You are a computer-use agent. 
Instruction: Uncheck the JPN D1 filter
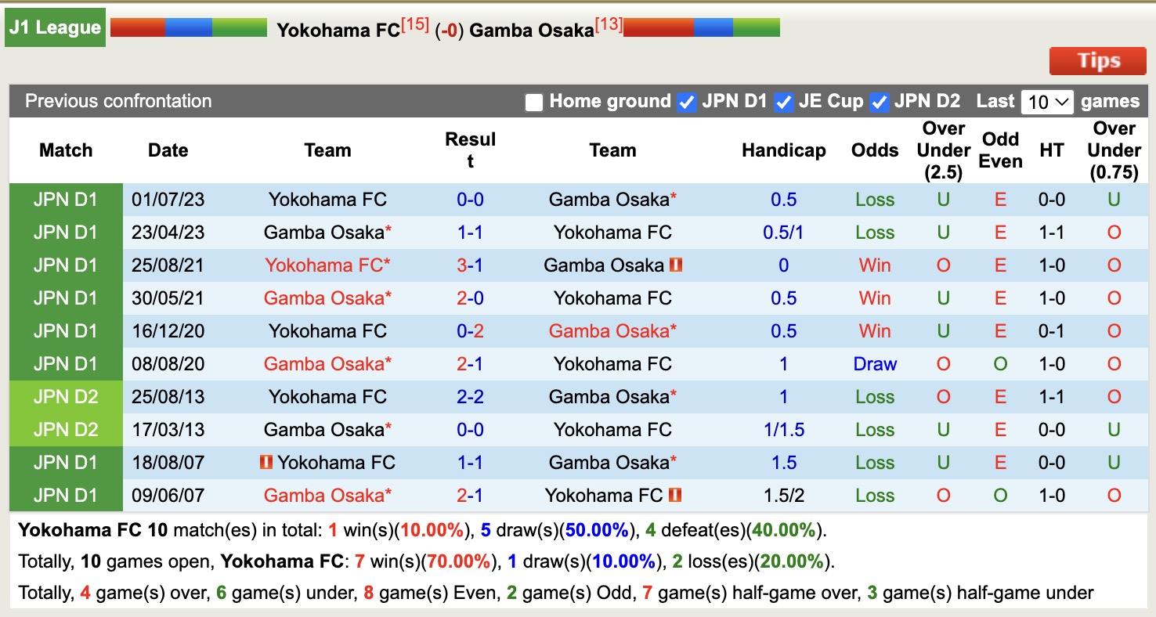686,102
